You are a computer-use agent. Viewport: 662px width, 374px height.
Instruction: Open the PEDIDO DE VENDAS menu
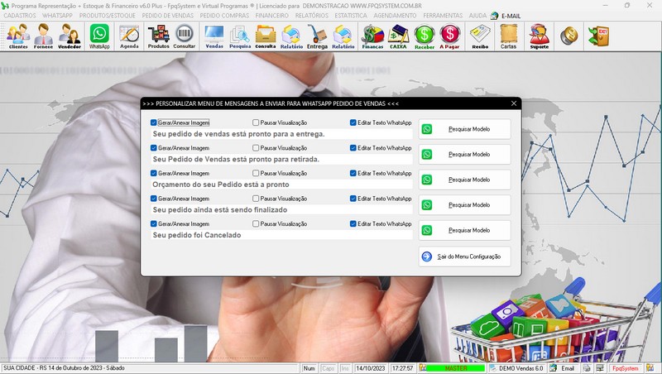pyautogui.click(x=168, y=16)
